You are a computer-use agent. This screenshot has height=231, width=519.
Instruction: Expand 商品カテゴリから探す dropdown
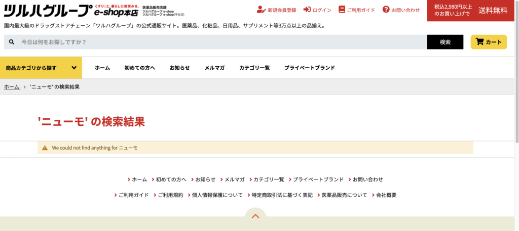[x=41, y=68]
